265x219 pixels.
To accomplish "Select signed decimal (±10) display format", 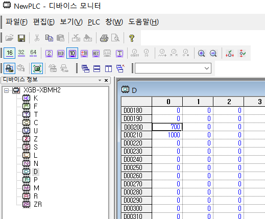I will 84,54.
